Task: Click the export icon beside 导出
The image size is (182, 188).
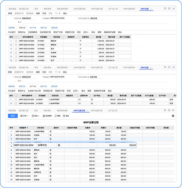Action: pyautogui.click(x=33, y=116)
